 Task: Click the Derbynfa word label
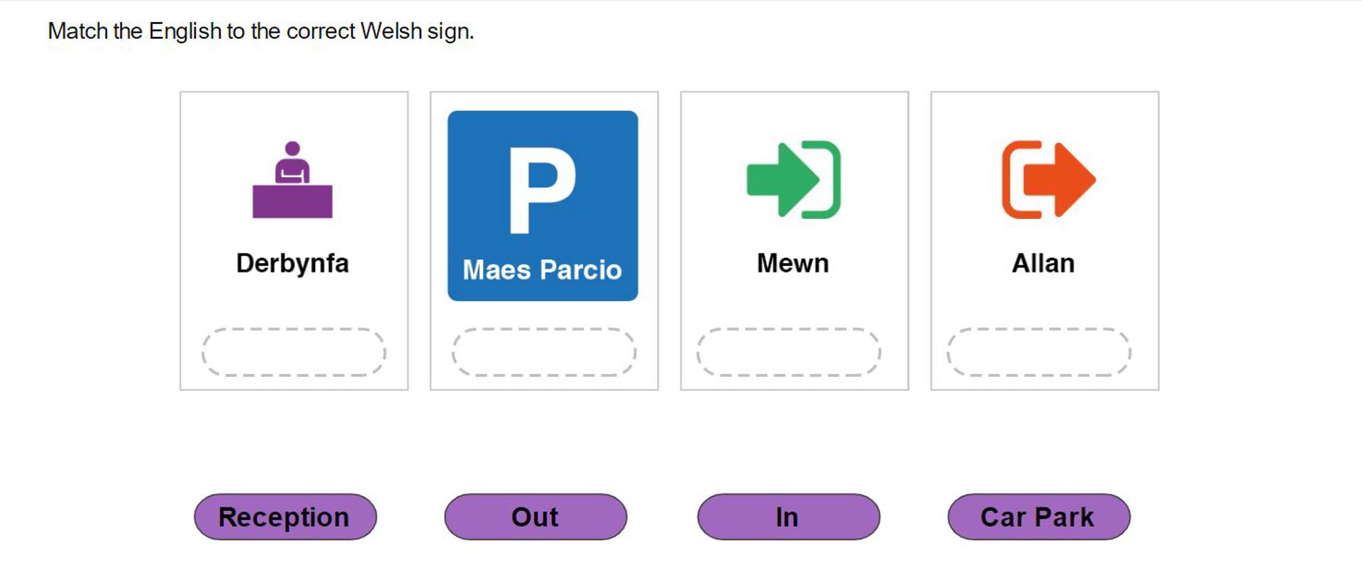[x=292, y=264]
